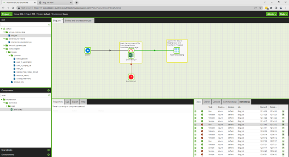The image size is (289, 157).
Task: Reload the page in the browser
Action: point(13,8)
